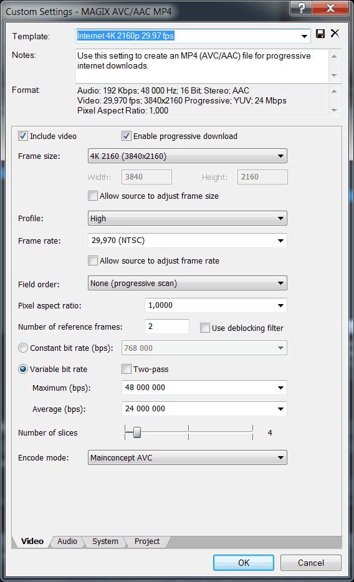Click in the Notes text area
This screenshot has width=354, height=582.
click(x=202, y=66)
